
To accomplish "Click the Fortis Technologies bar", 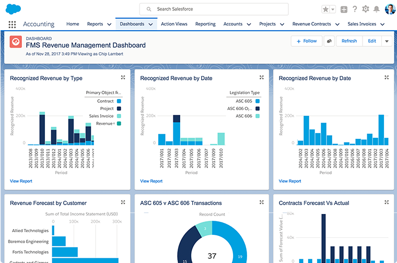I will 65,252.
